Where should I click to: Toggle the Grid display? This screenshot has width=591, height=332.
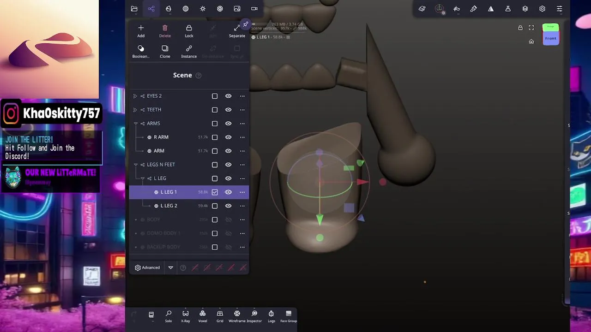coord(220,316)
